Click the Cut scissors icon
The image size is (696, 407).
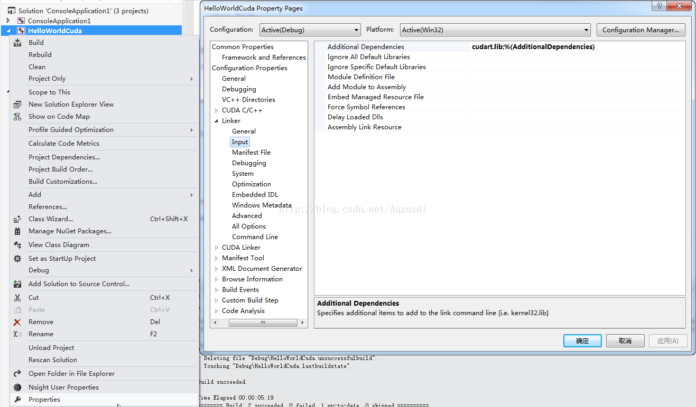[17, 298]
